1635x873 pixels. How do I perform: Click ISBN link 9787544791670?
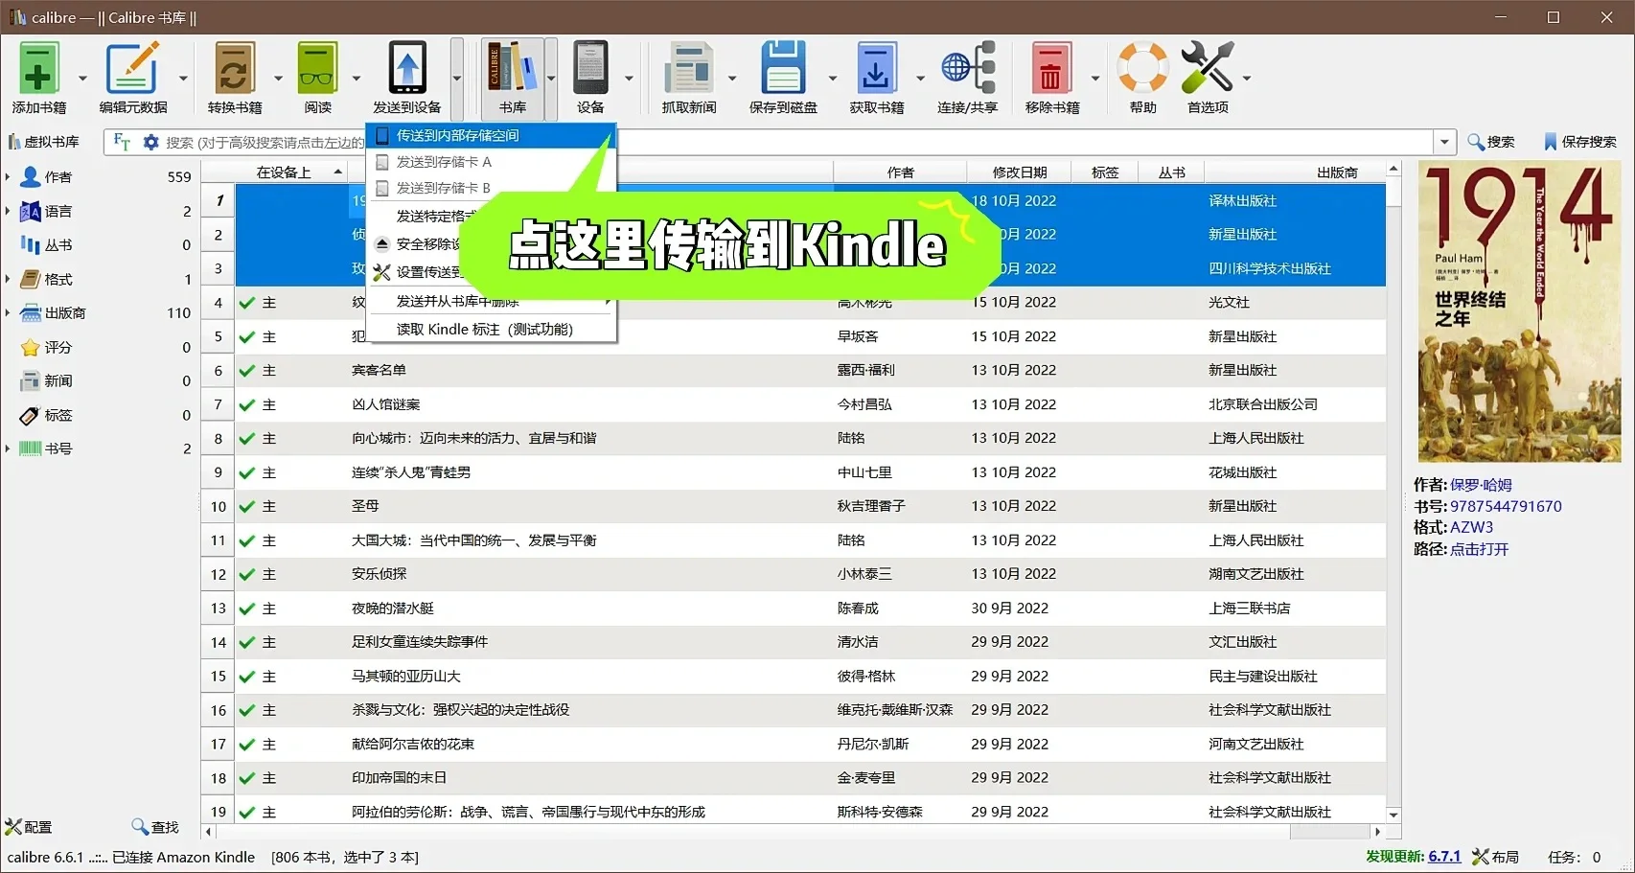pyautogui.click(x=1506, y=506)
